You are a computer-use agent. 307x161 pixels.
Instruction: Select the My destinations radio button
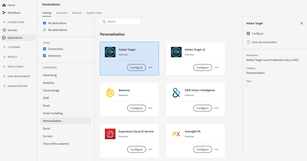(x=45, y=30)
